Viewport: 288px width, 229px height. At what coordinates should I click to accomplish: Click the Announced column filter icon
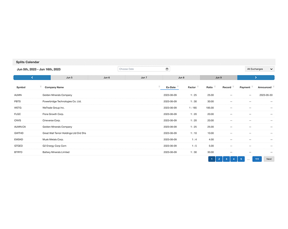[x=273, y=87]
